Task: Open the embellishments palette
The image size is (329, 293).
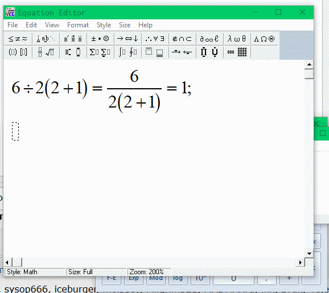Action: point(73,39)
